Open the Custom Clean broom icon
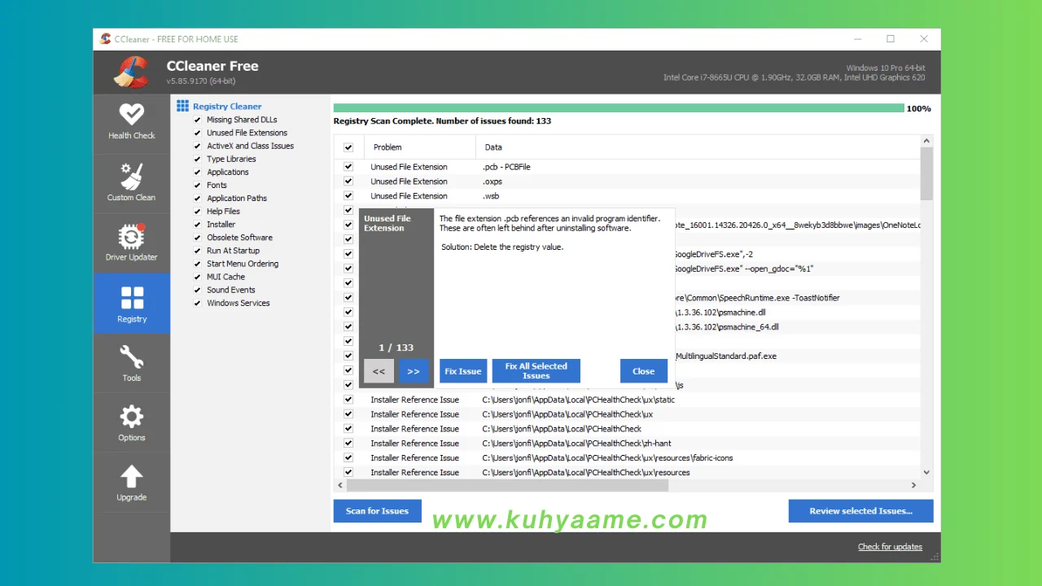Viewport: 1042px width, 586px height. (131, 177)
